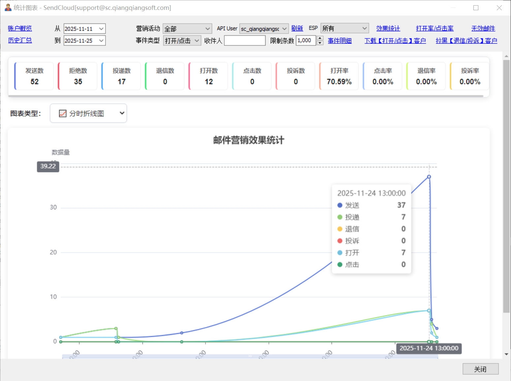Viewport: 511px width, 381px height.
Task: Click the 收件人 input field
Action: 244,41
